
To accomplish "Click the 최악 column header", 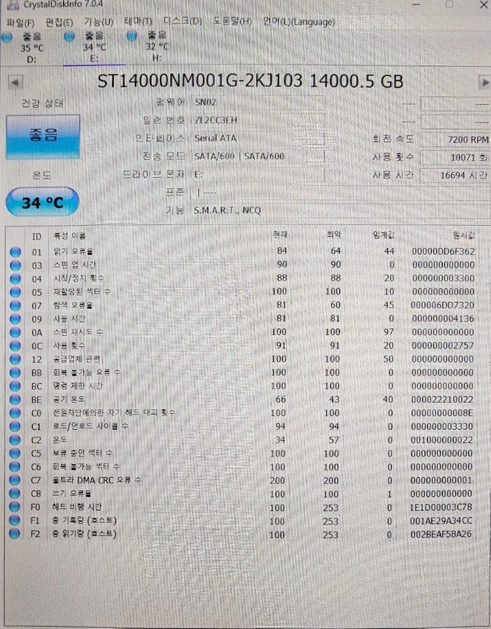I will coord(333,235).
